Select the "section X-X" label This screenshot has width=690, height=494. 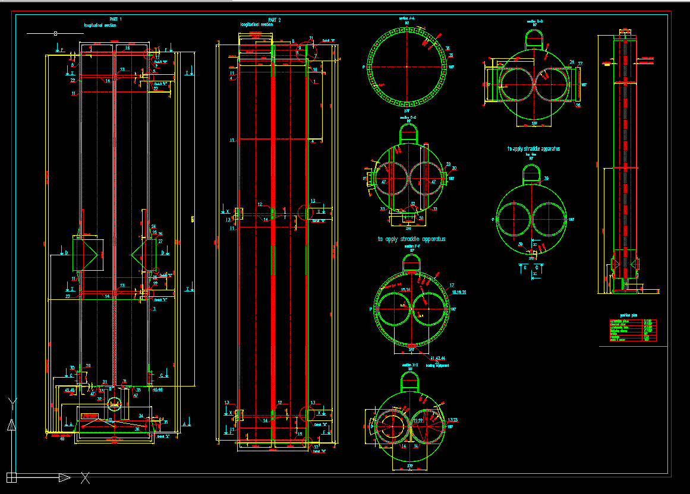pyautogui.click(x=410, y=365)
